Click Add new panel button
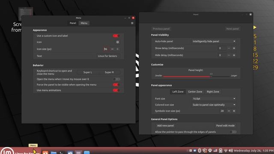This screenshot has width=274, height=154. point(165,125)
